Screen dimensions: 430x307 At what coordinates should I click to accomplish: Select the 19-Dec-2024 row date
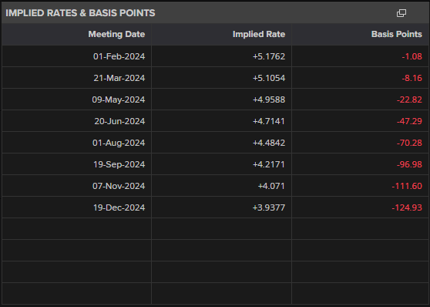click(119, 207)
